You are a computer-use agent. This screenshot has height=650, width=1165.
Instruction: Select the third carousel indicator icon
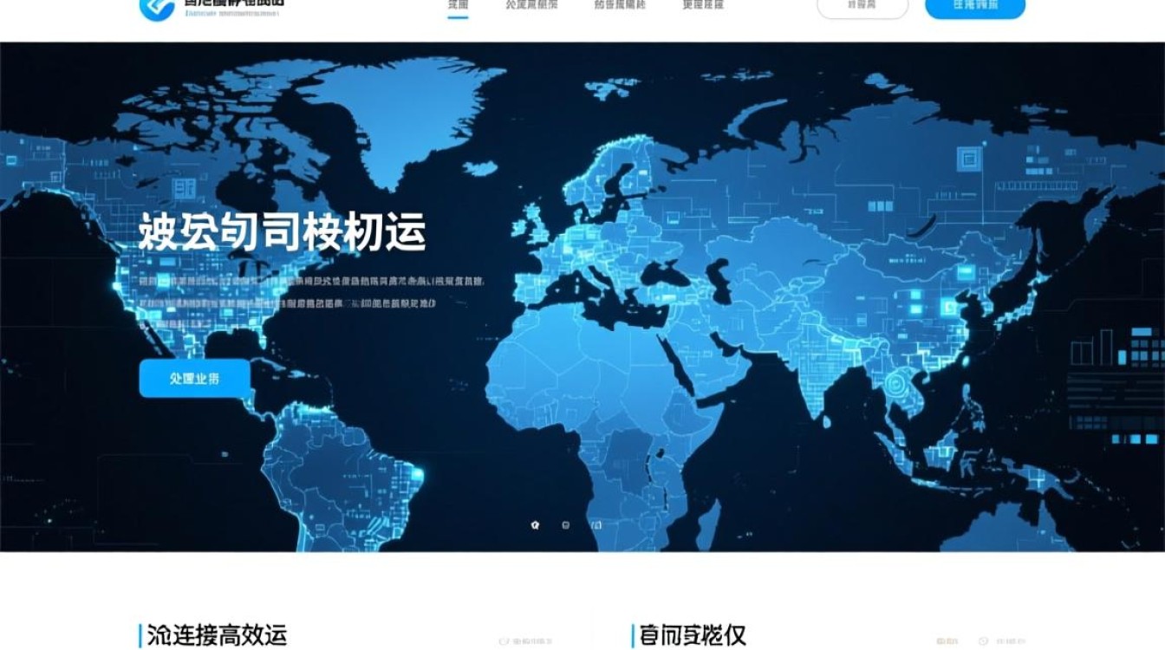pyautogui.click(x=596, y=525)
